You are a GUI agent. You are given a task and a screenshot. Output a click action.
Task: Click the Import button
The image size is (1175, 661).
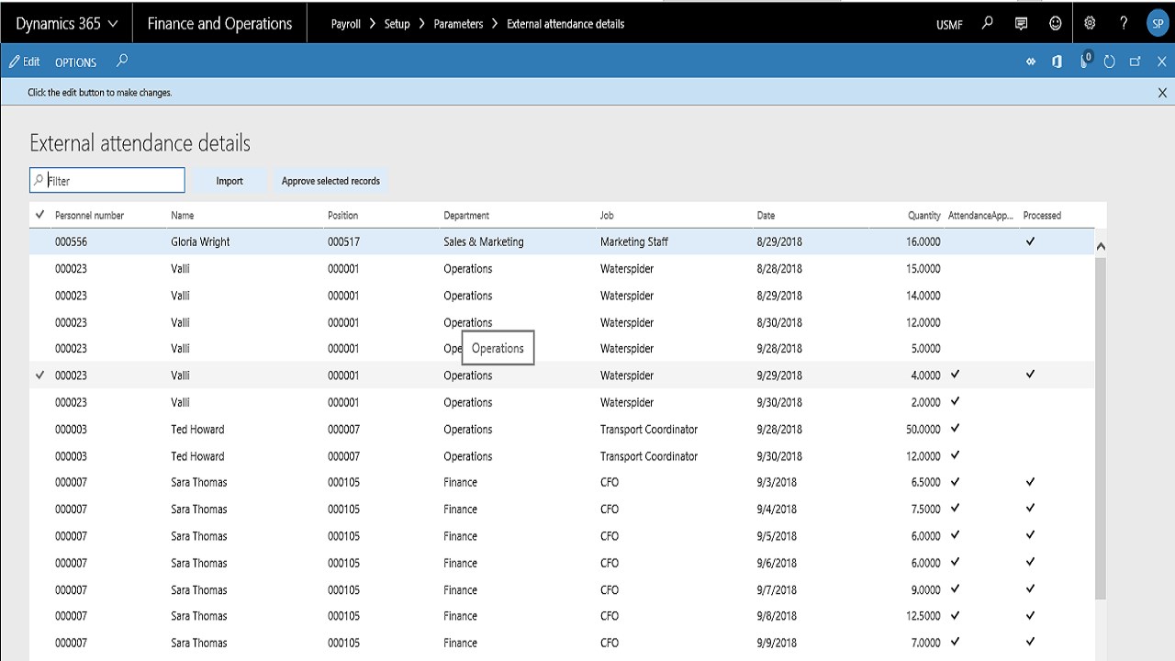point(229,181)
